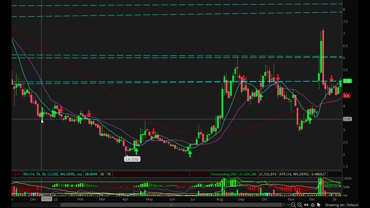Click the 100% label on lower study axis
Viewport: 370px width, 208px height.
click(x=347, y=179)
